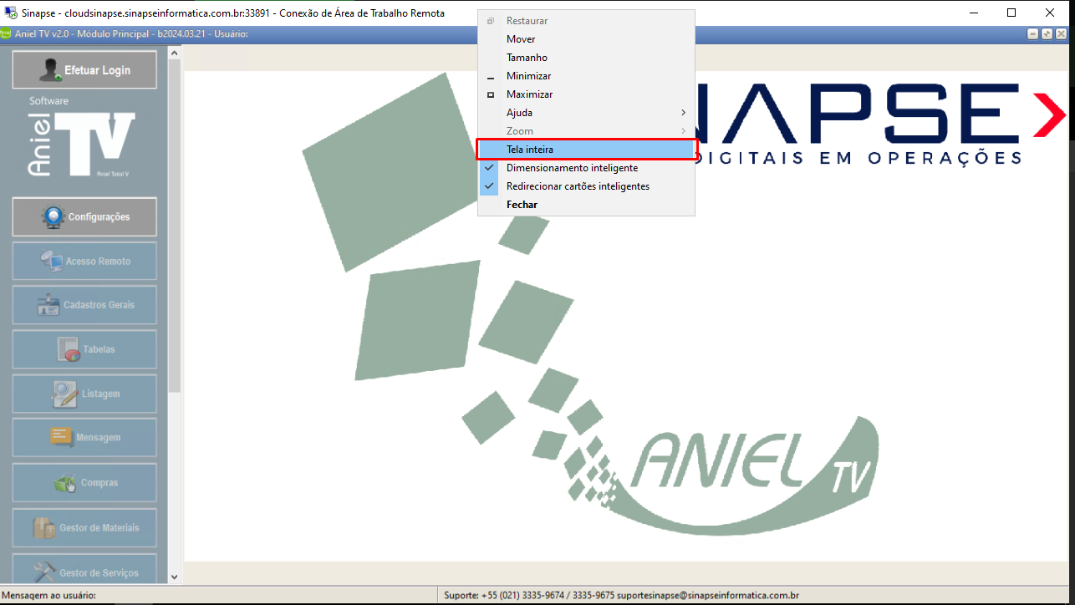Open Configurações via its webcam icon

(x=53, y=216)
